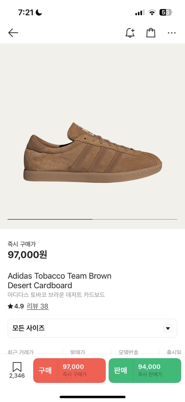Toggle the bookmark save icon

pyautogui.click(x=17, y=367)
